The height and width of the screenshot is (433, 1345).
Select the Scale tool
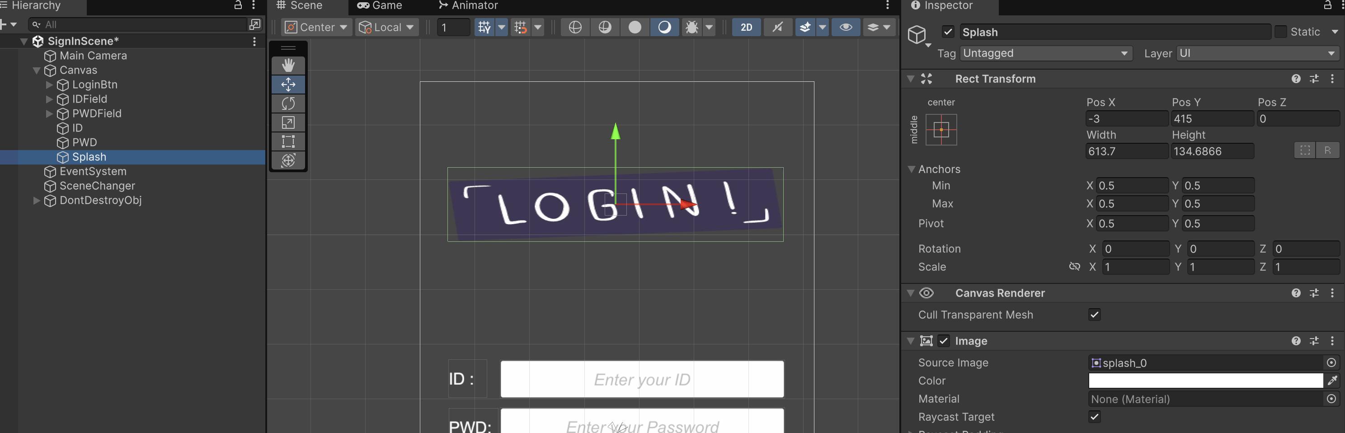(288, 122)
